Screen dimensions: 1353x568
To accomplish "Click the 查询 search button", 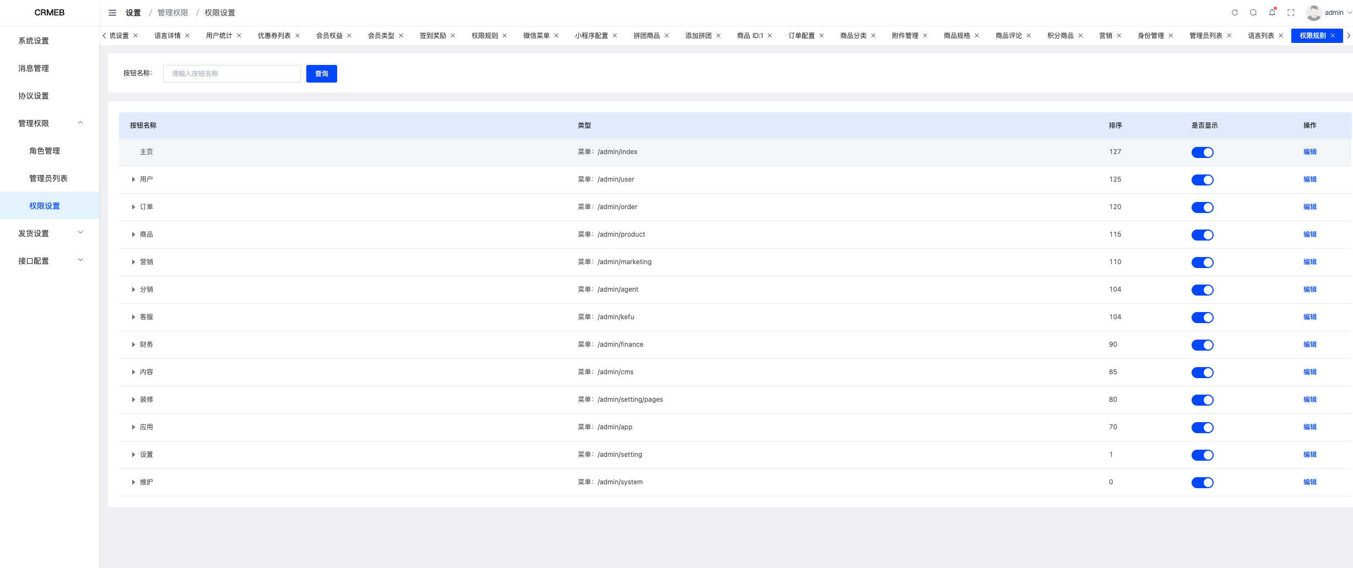I will point(322,74).
